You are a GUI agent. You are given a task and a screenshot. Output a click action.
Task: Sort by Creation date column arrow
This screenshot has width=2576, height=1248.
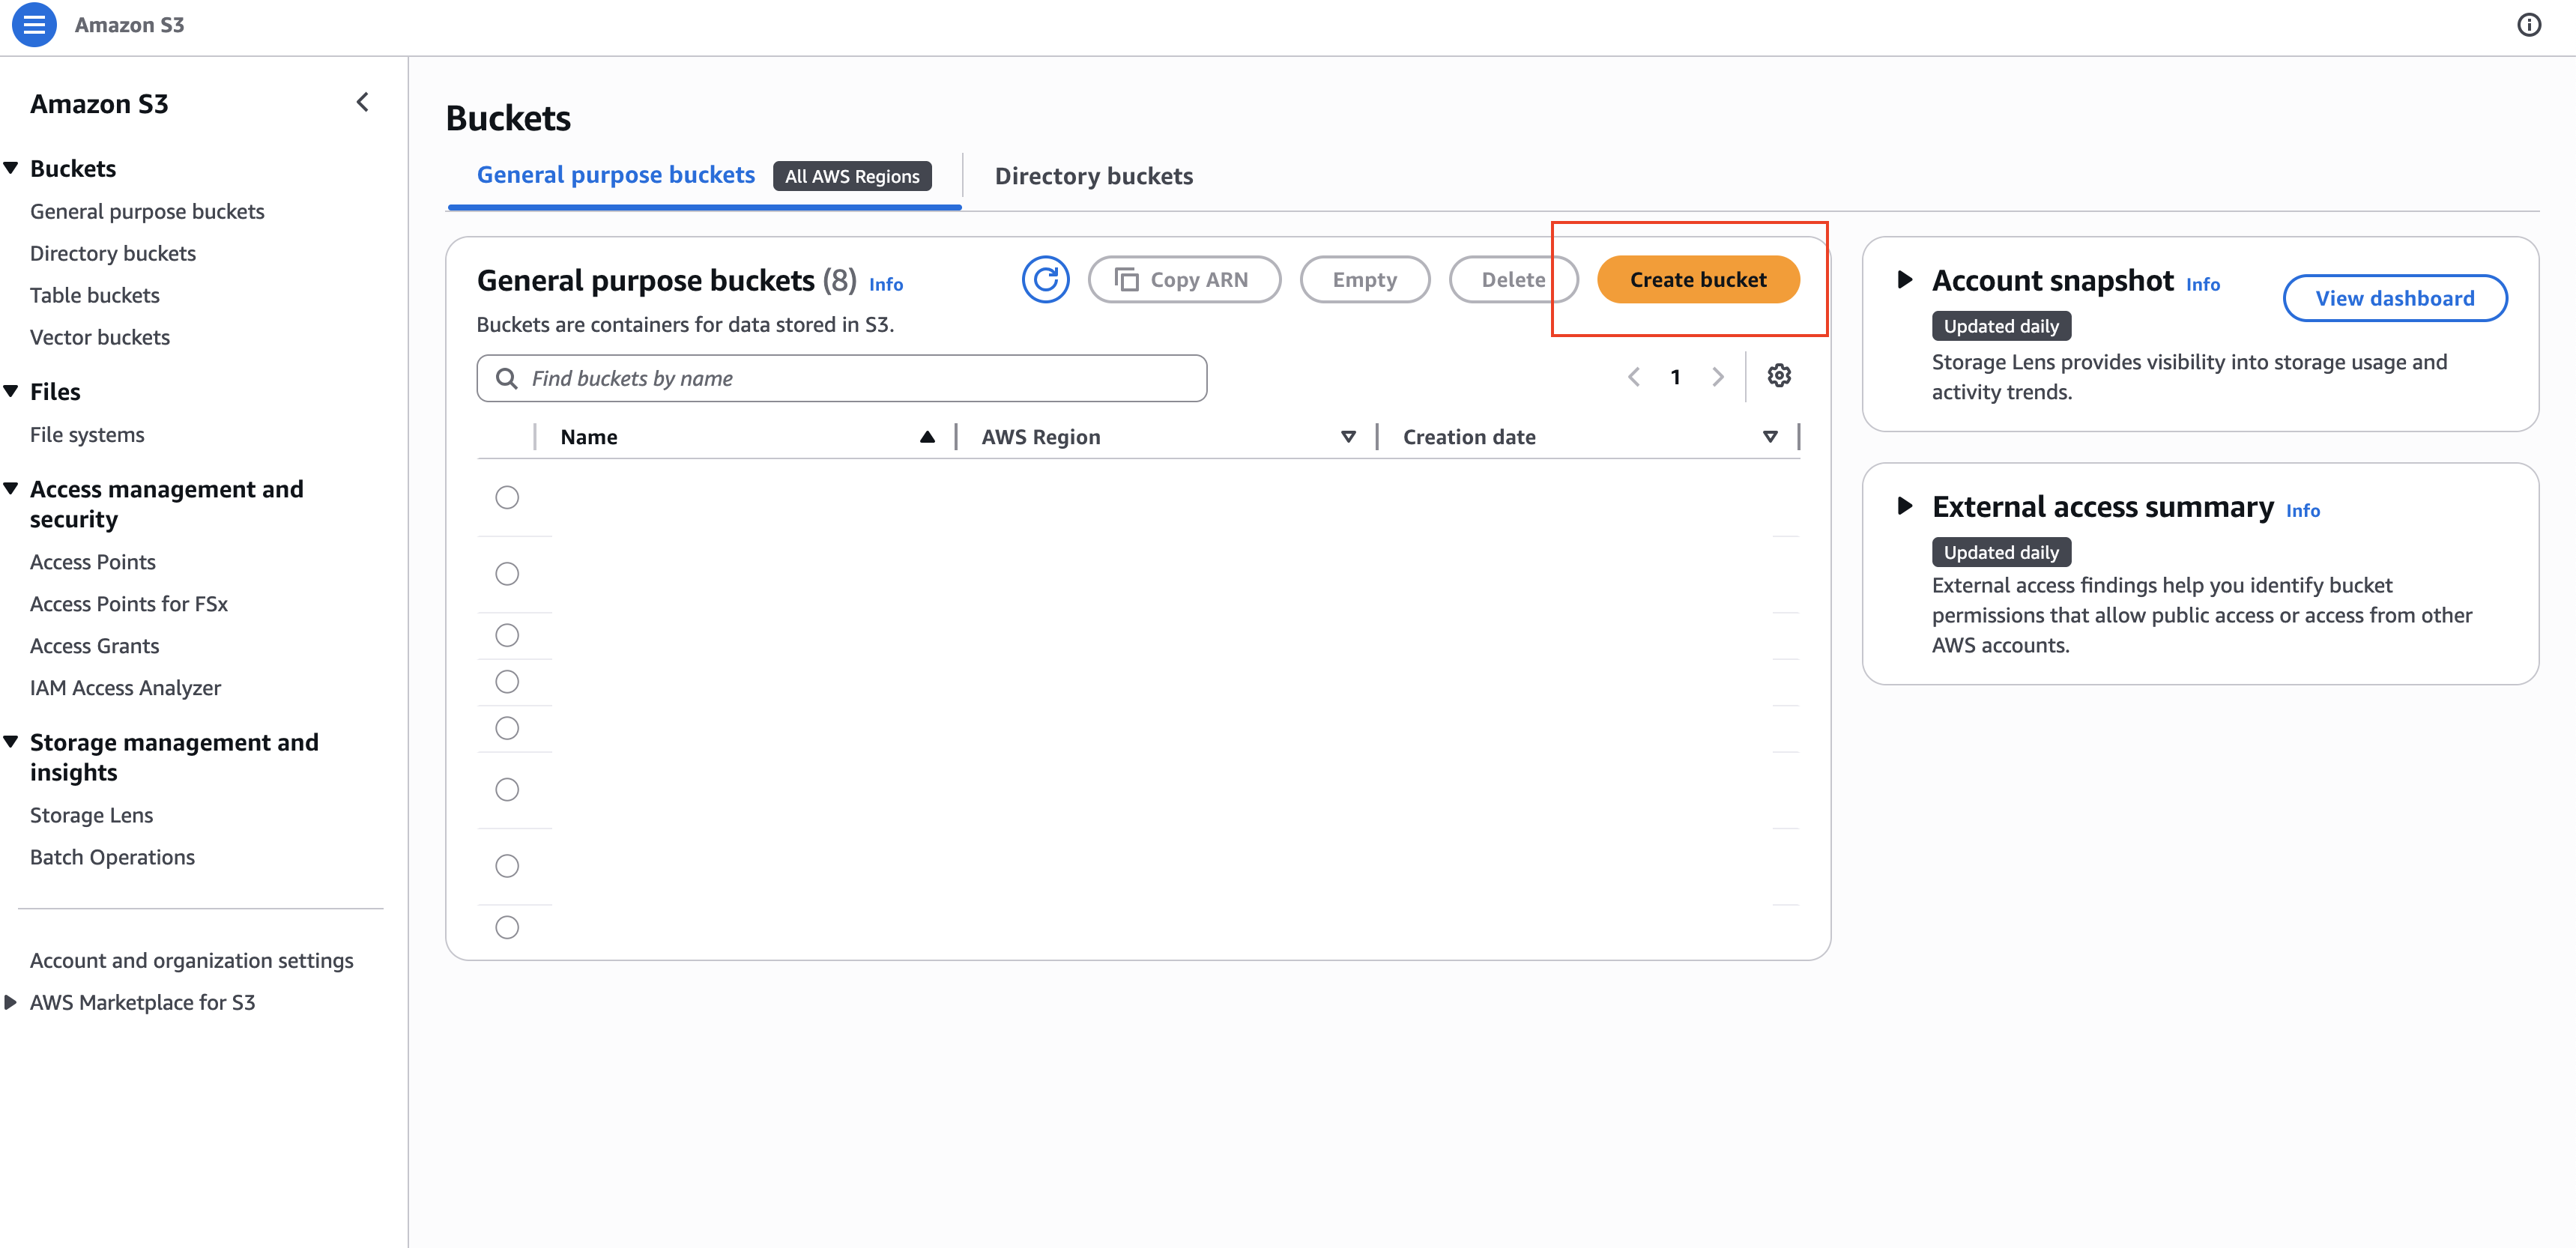(x=1770, y=437)
